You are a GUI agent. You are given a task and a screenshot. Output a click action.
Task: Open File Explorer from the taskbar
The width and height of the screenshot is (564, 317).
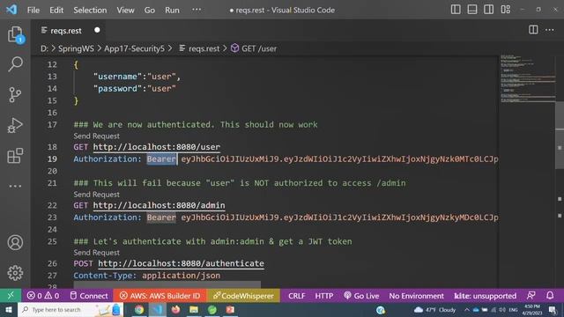(194, 310)
